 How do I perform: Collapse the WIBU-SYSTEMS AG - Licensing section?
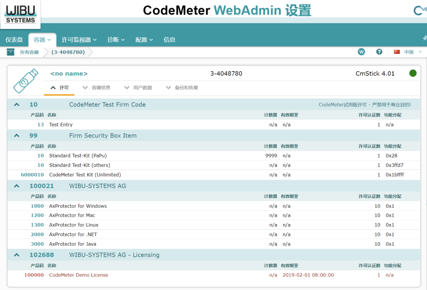pyautogui.click(x=16, y=255)
